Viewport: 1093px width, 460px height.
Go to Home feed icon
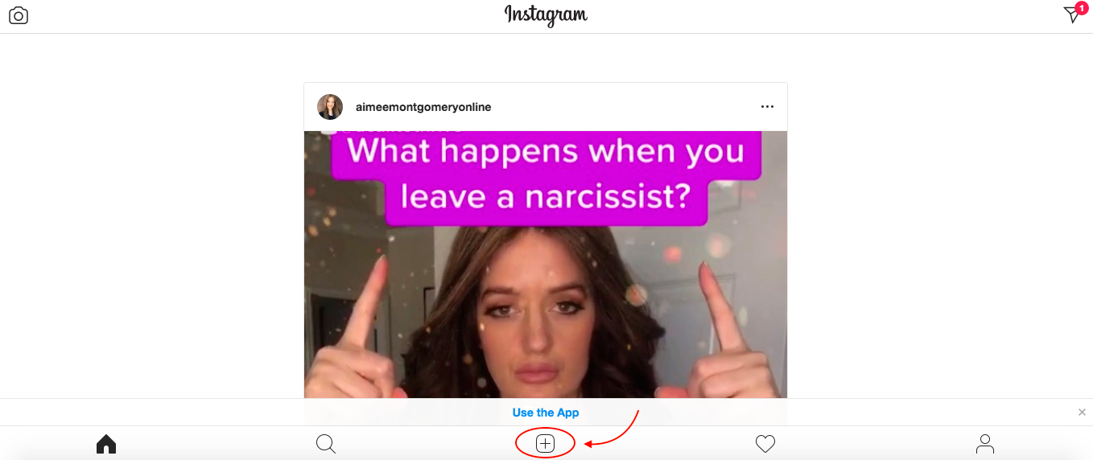[106, 444]
